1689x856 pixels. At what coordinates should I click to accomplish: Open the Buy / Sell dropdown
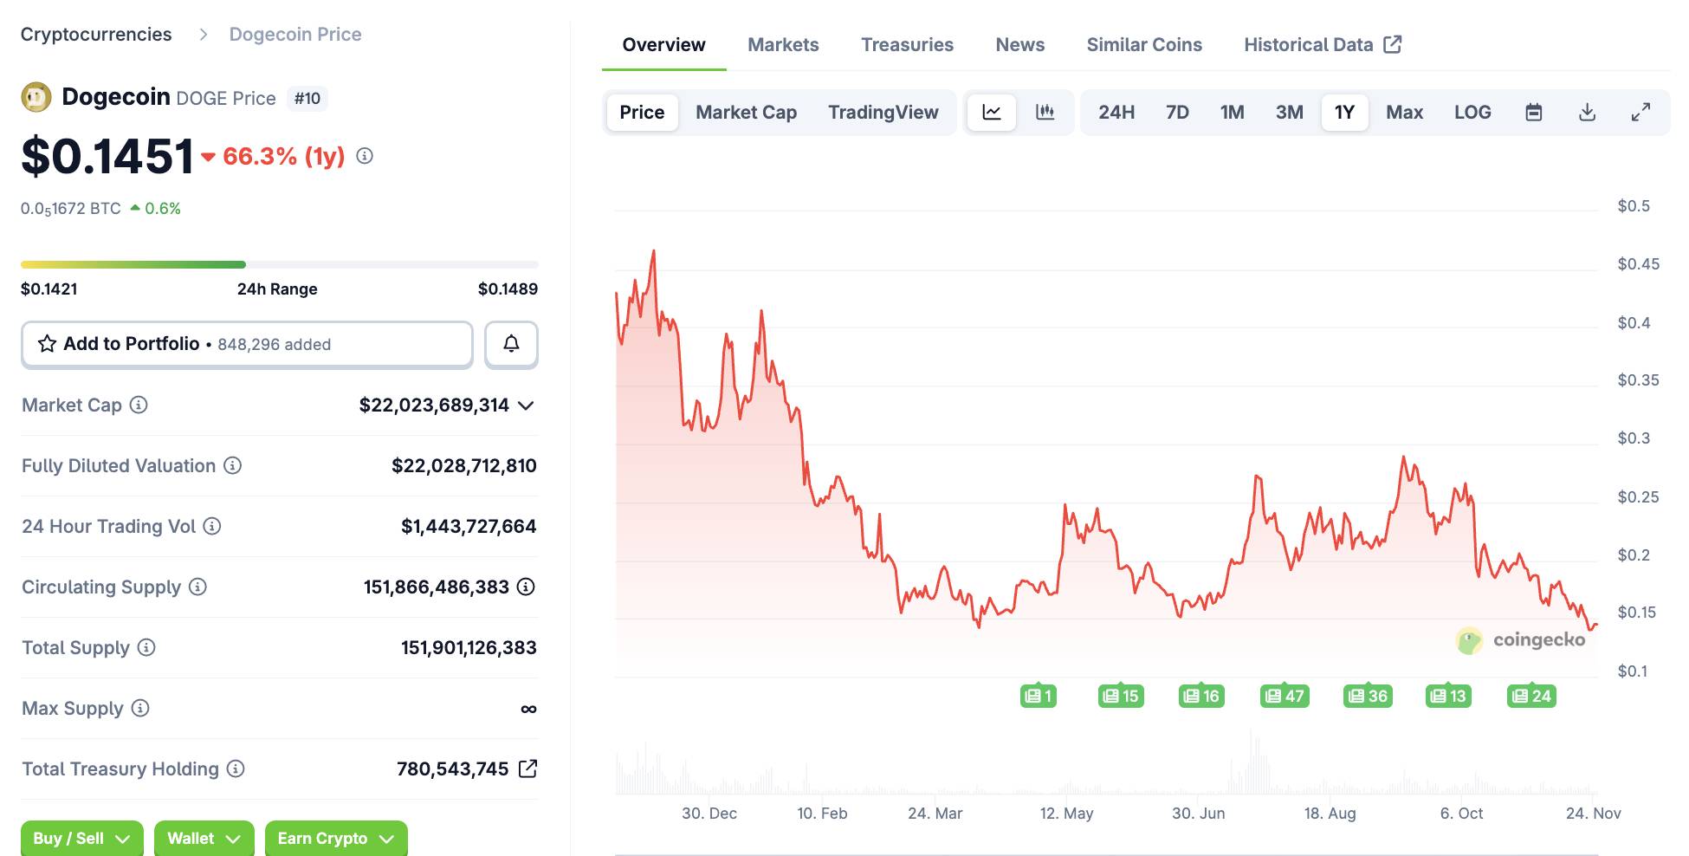(x=81, y=838)
